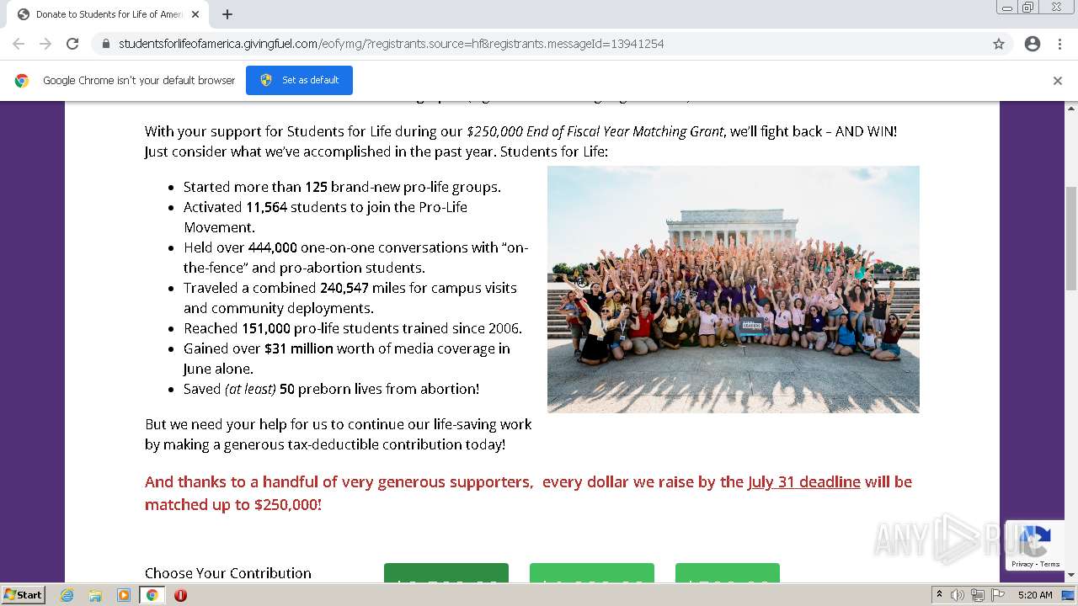Click the "Activated 11,564 students" bullet
Viewport: 1078px width, 606px height.
(325, 217)
